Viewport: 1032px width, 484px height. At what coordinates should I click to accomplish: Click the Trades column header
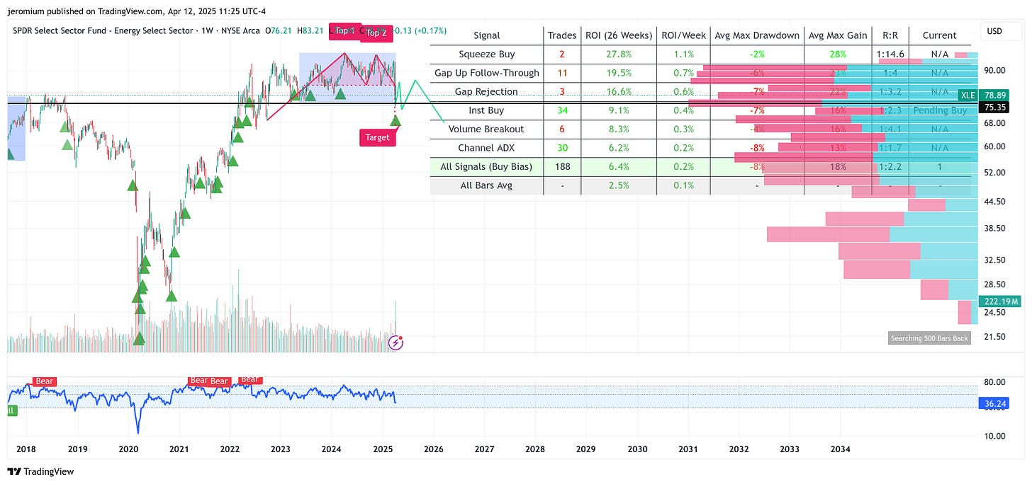click(x=562, y=35)
